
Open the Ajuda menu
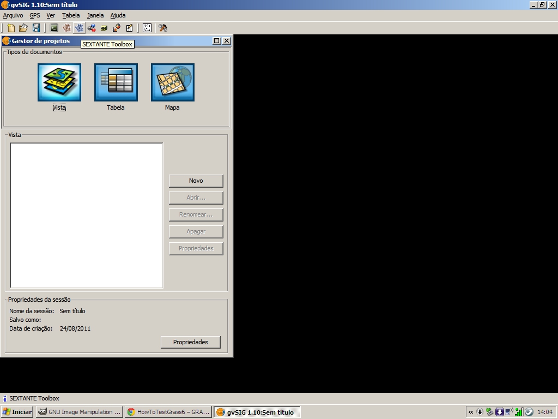point(118,15)
